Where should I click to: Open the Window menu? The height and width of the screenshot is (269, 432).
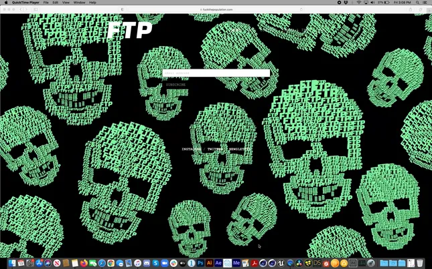point(79,3)
